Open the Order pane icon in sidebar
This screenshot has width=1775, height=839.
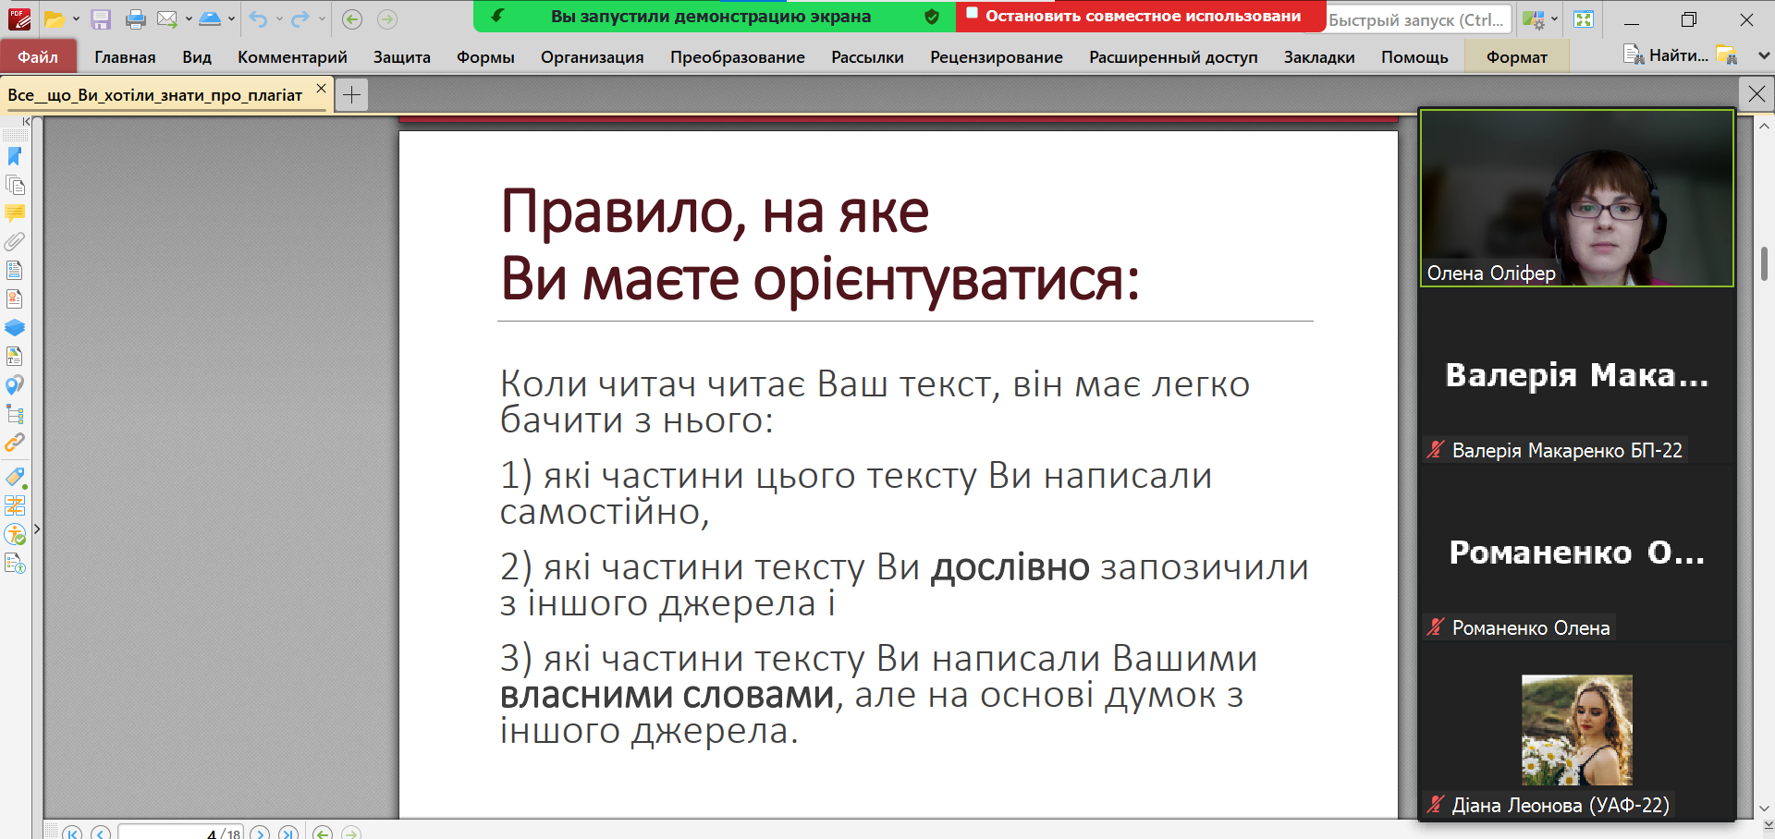[x=15, y=505]
